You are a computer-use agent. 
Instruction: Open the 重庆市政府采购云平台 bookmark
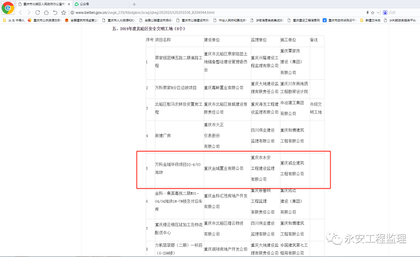[340, 20]
